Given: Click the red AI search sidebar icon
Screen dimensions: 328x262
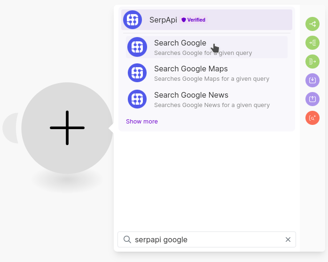Looking at the screenshot, I should (312, 118).
